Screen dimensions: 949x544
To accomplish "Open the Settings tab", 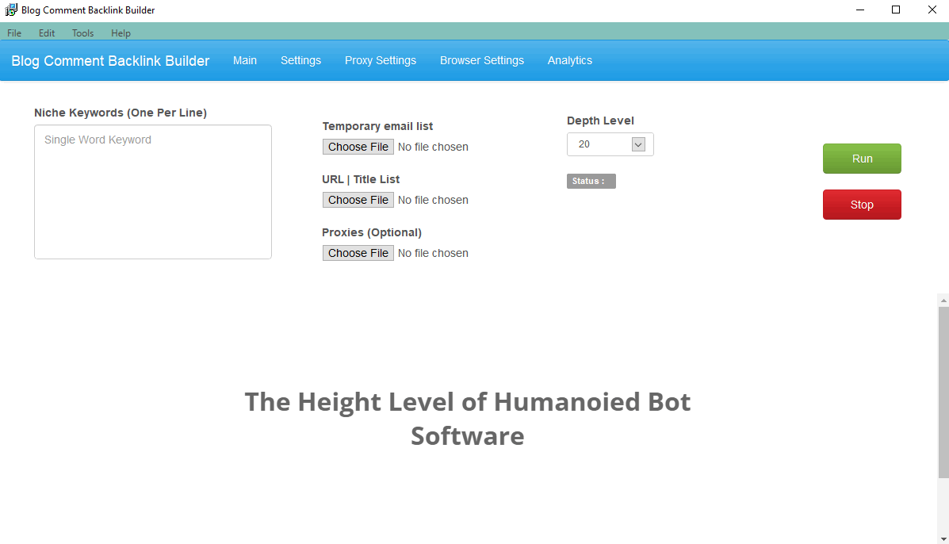I will (x=300, y=60).
